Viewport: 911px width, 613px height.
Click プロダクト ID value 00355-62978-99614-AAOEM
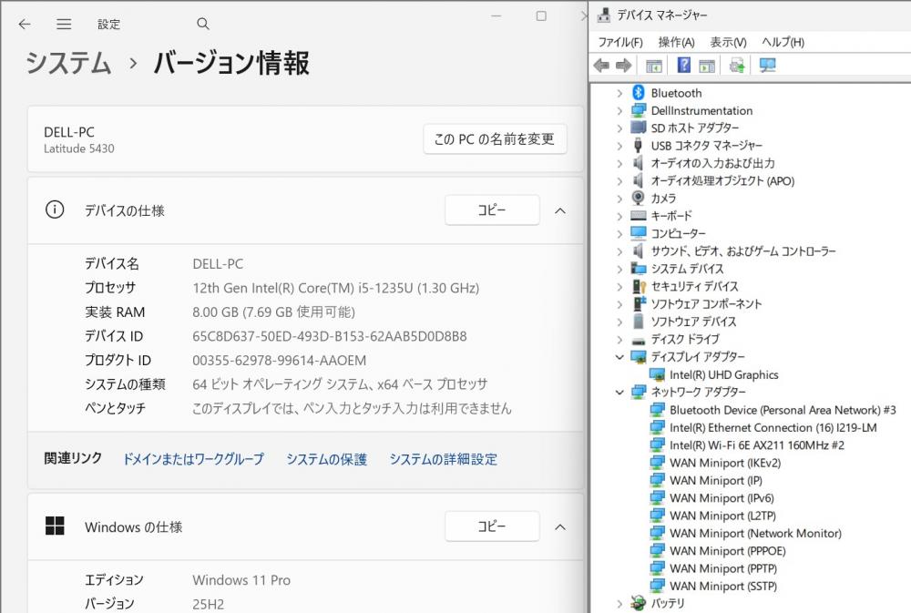click(280, 361)
